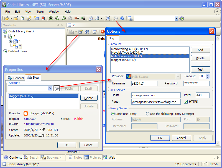The image size is (222, 168).
Task: Open the dropdown arrow beside Open database icon
Action: [11, 18]
